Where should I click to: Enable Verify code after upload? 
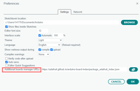tap(6, 59)
